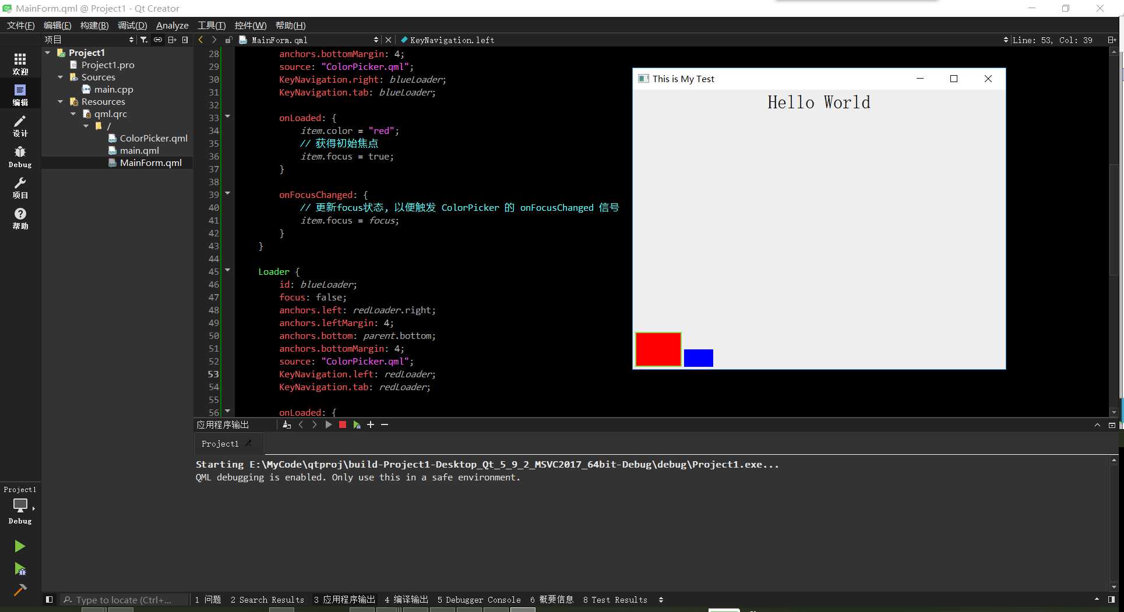Open the 文件(F) menu
Viewport: 1124px width, 612px height.
(x=20, y=25)
